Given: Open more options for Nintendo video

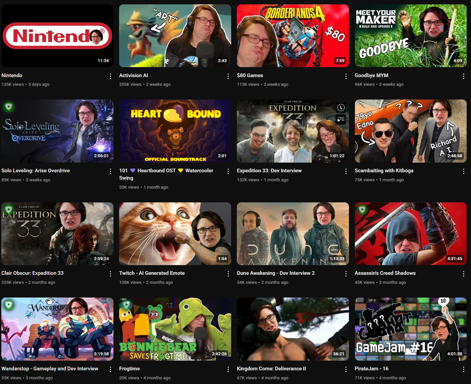Looking at the screenshot, I should pyautogui.click(x=110, y=76).
